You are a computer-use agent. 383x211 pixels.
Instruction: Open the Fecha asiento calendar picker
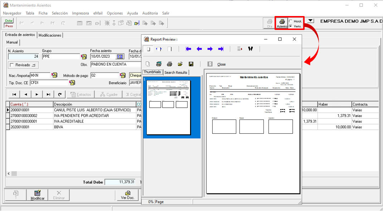click(120, 57)
